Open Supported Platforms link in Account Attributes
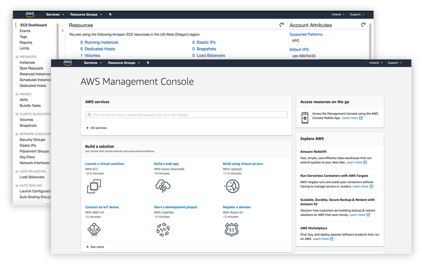Viewport: 422px width, 266px height. pos(306,35)
